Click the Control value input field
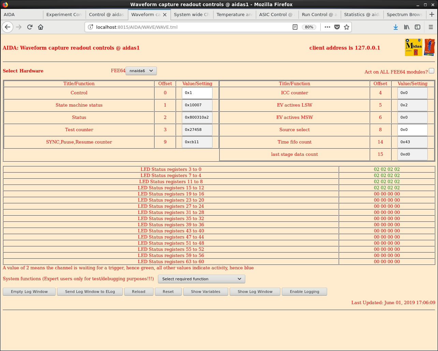This screenshot has width=438, height=351. coord(197,93)
